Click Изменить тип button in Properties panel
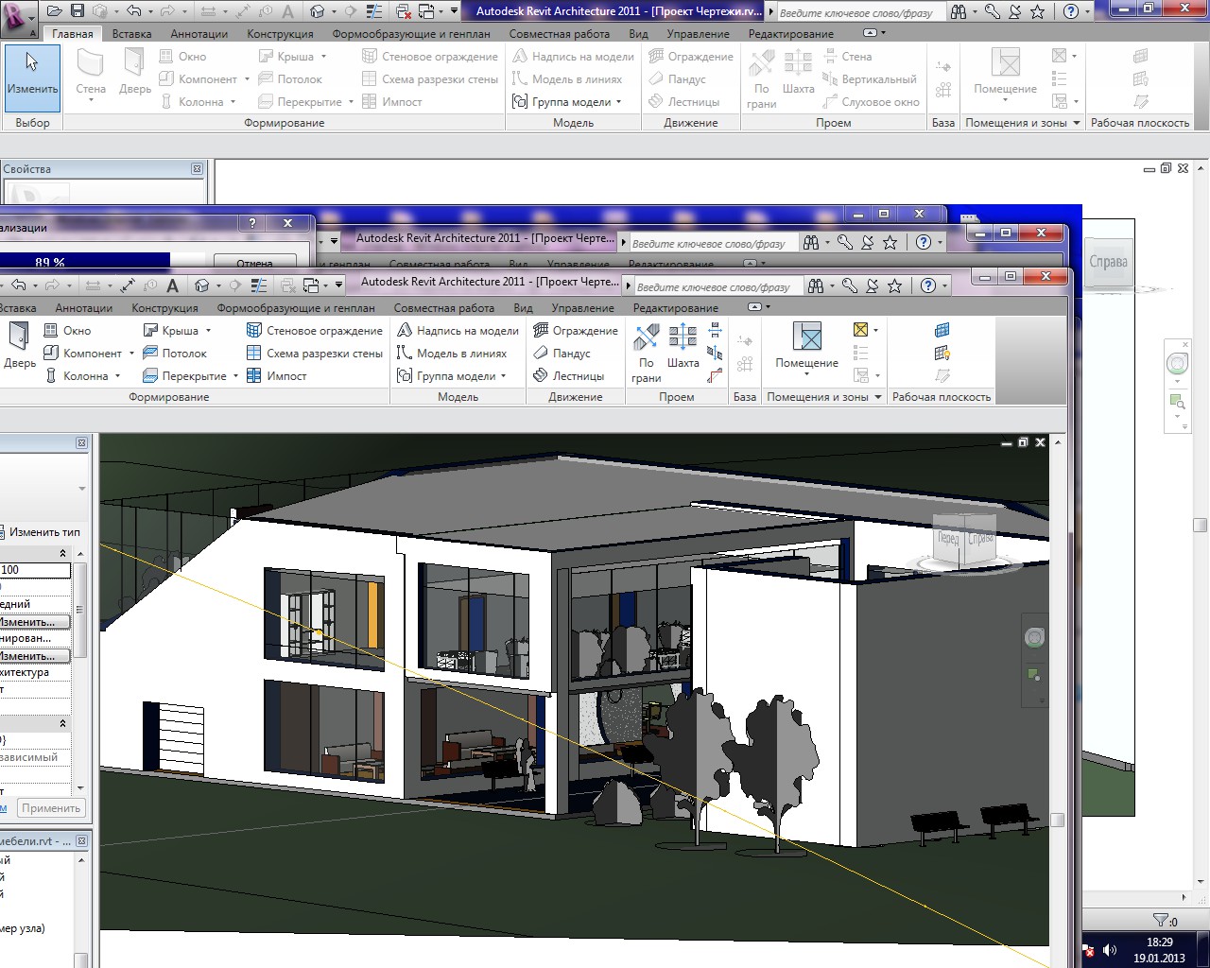The height and width of the screenshot is (968, 1210). [39, 532]
